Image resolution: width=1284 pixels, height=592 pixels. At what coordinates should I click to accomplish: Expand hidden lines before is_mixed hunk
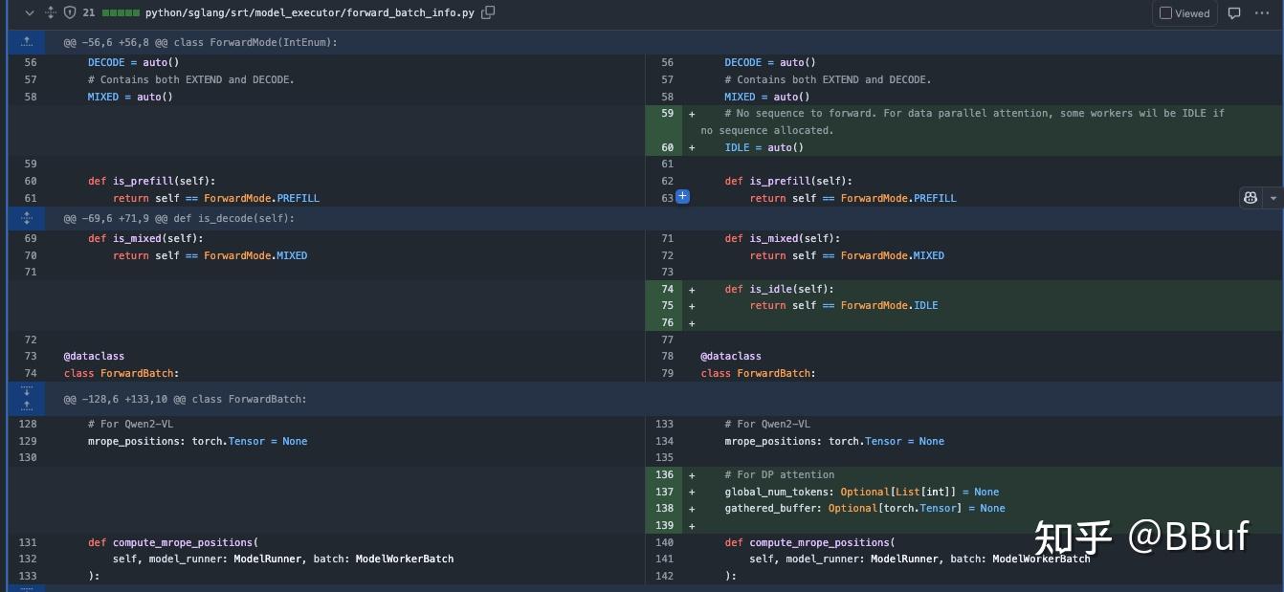point(27,218)
